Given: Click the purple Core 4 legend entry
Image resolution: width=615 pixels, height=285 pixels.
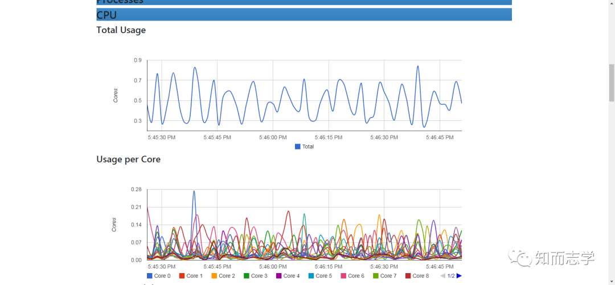Looking at the screenshot, I should tap(288, 275).
